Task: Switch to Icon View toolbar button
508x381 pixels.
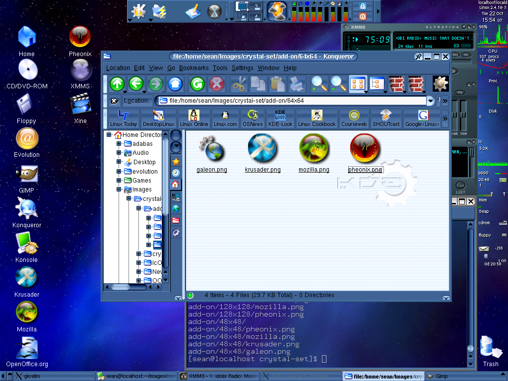Action: coord(358,84)
